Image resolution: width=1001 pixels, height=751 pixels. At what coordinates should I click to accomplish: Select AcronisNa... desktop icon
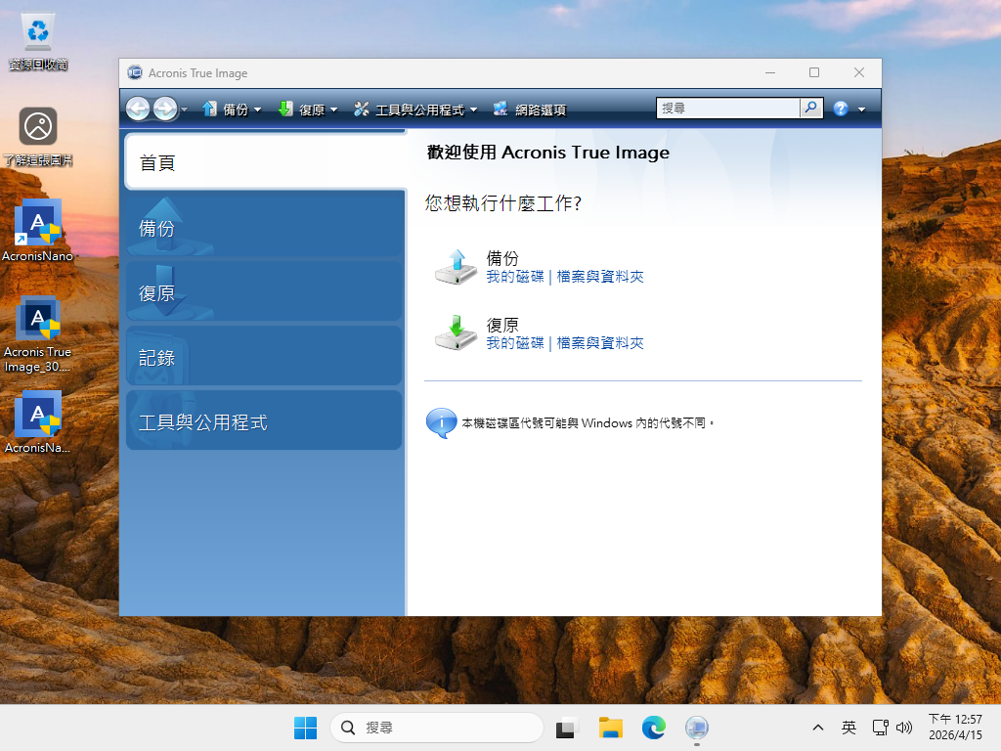click(x=38, y=422)
